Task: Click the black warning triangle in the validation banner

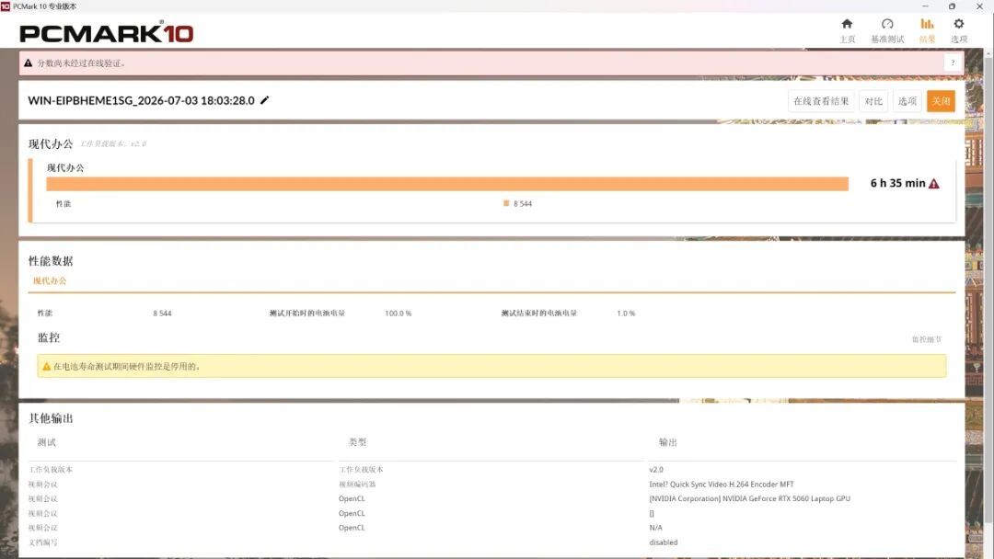Action: coord(28,63)
